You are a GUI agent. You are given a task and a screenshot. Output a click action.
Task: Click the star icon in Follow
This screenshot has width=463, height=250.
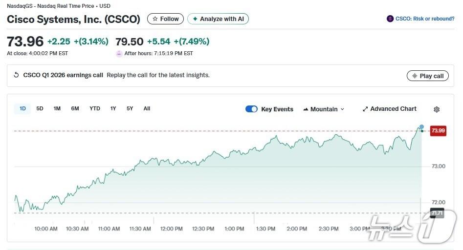coord(155,19)
